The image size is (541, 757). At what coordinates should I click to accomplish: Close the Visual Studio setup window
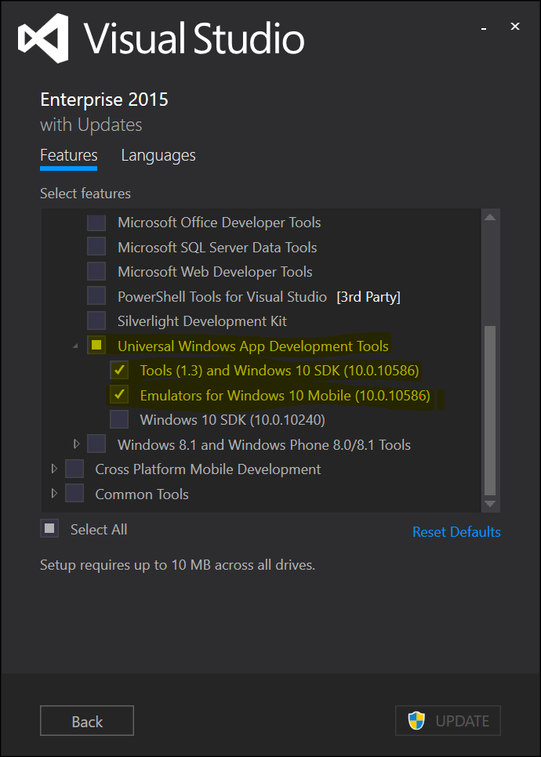(515, 27)
